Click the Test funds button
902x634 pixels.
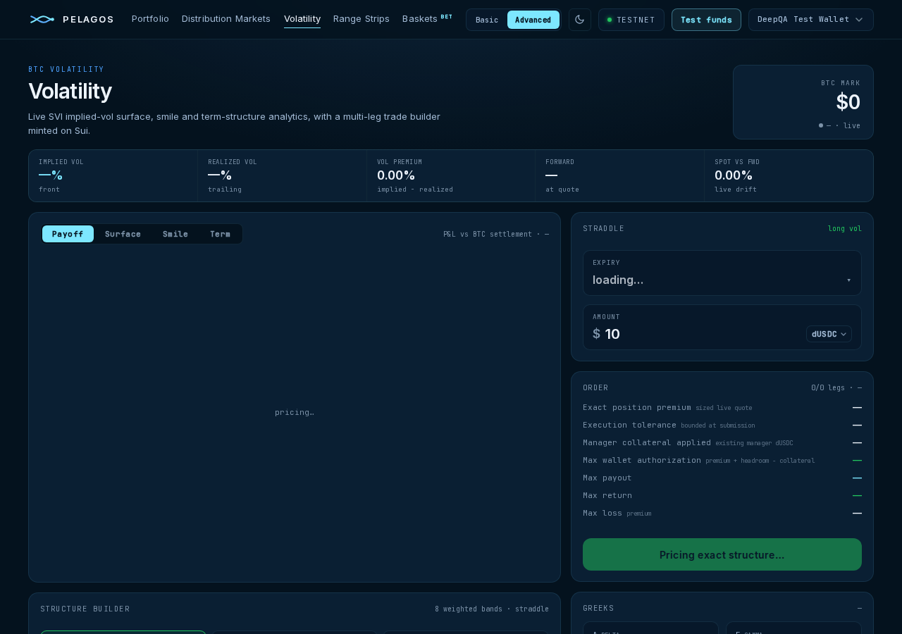tap(706, 20)
